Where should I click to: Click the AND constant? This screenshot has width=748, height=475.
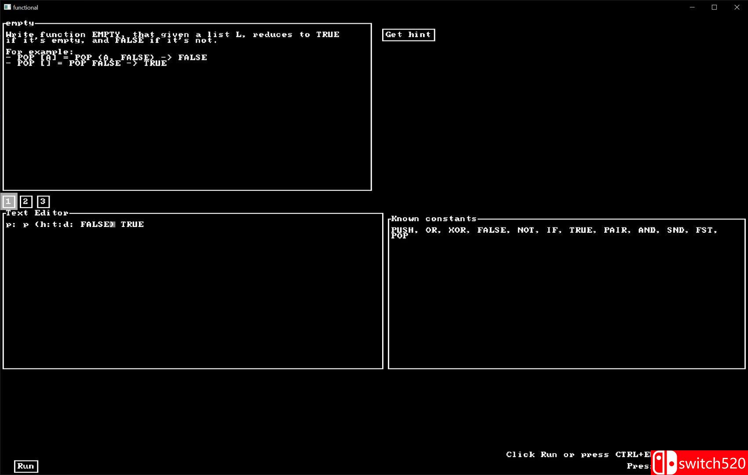[647, 230]
